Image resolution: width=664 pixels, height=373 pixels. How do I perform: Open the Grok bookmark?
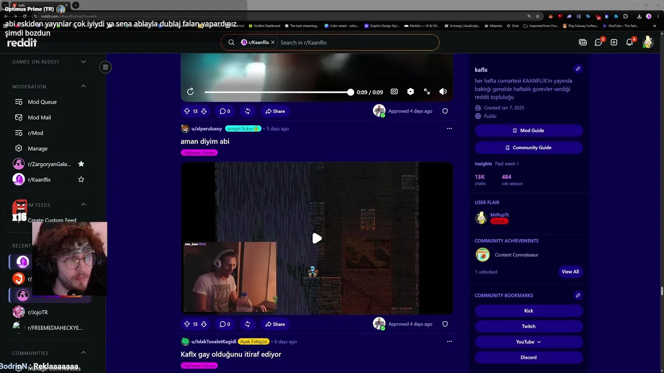tap(512, 26)
